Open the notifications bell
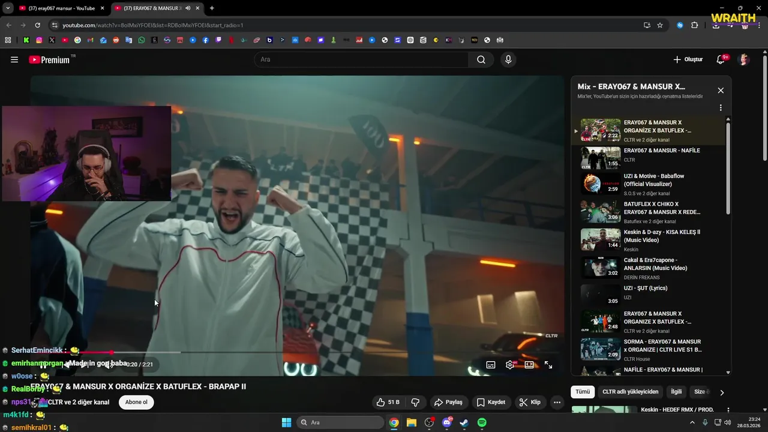The width and height of the screenshot is (768, 432). (x=722, y=59)
